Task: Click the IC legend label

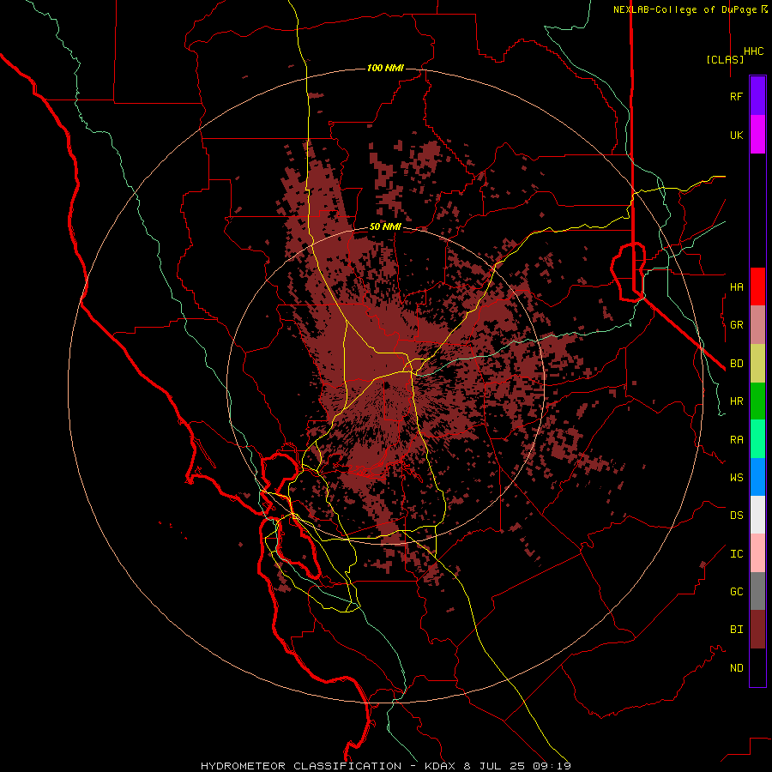Action: click(737, 554)
